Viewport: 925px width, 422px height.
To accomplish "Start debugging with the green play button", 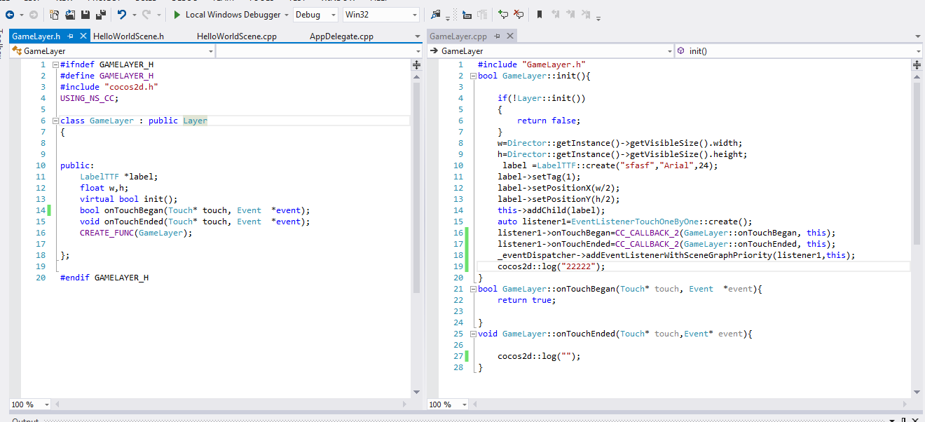I will coord(177,14).
